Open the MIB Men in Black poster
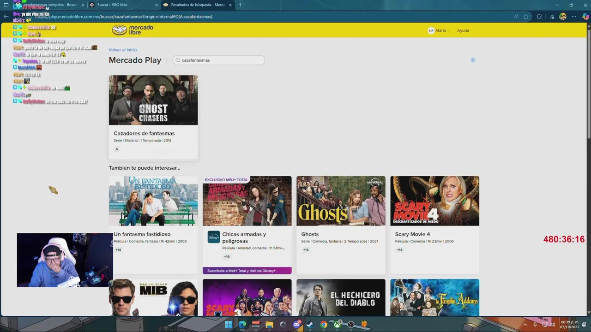 tap(153, 297)
